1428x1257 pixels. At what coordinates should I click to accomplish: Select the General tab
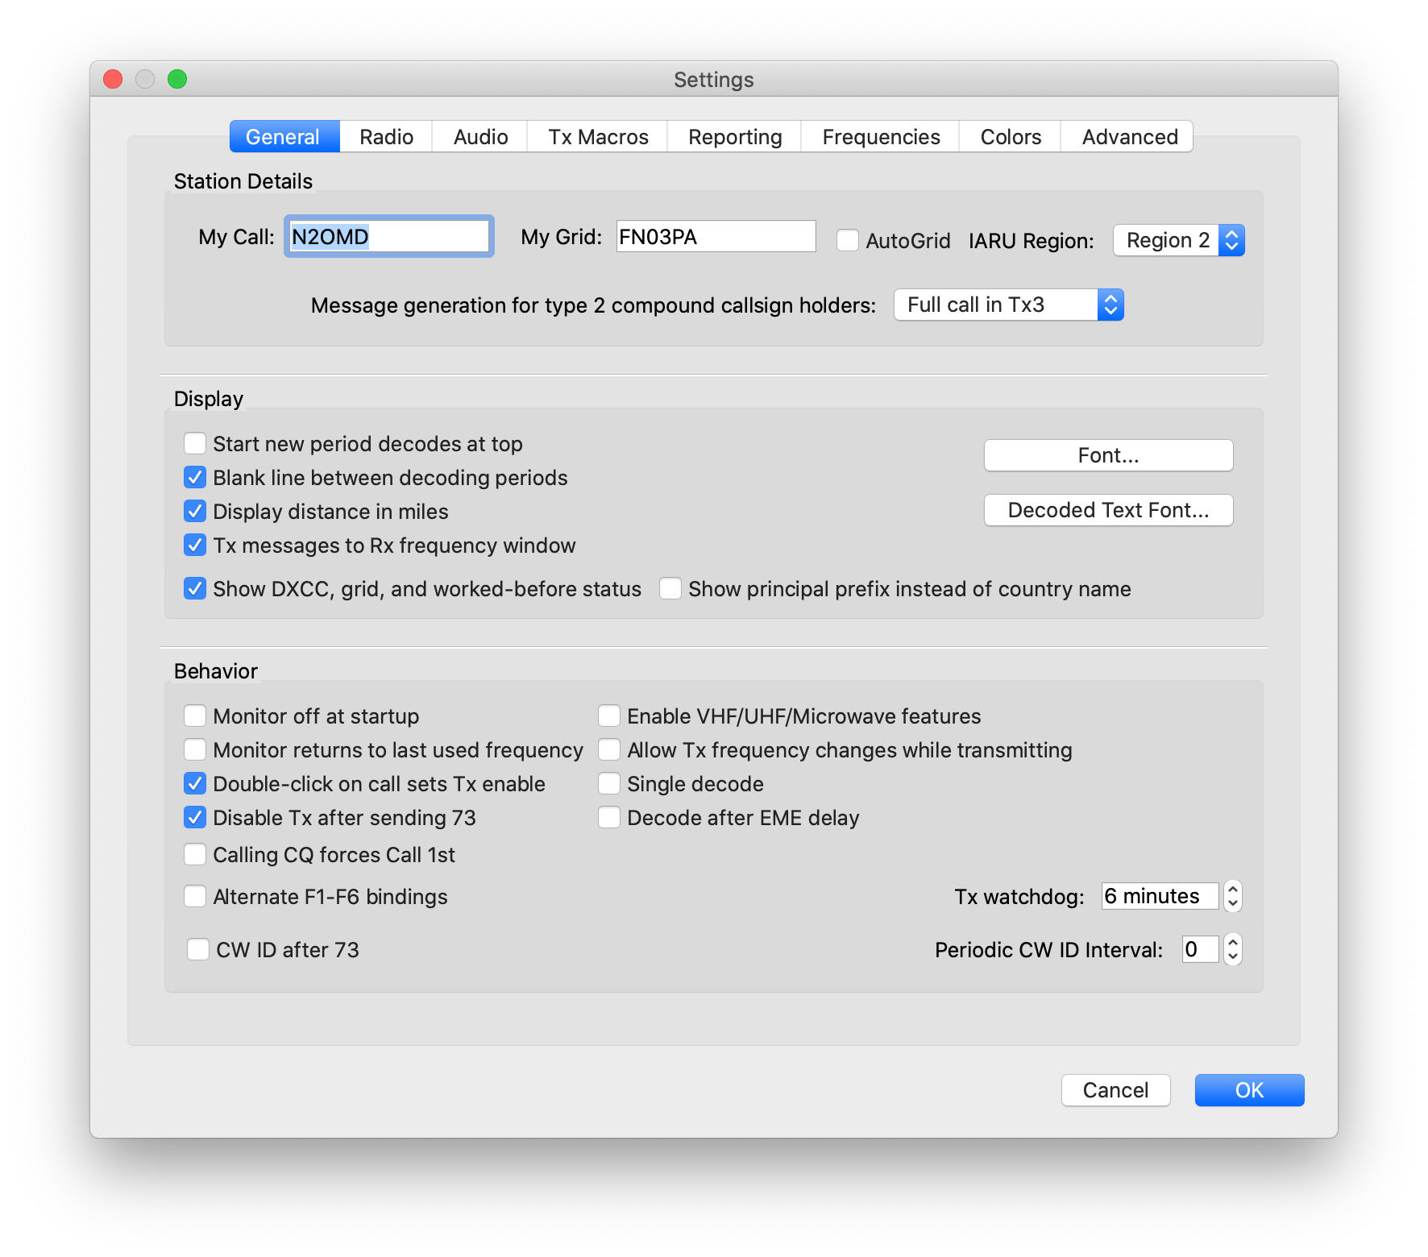(x=284, y=137)
